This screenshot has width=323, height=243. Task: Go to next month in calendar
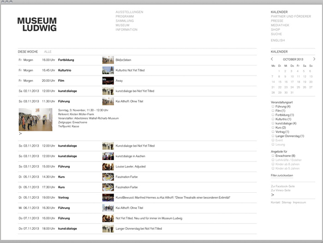point(314,59)
